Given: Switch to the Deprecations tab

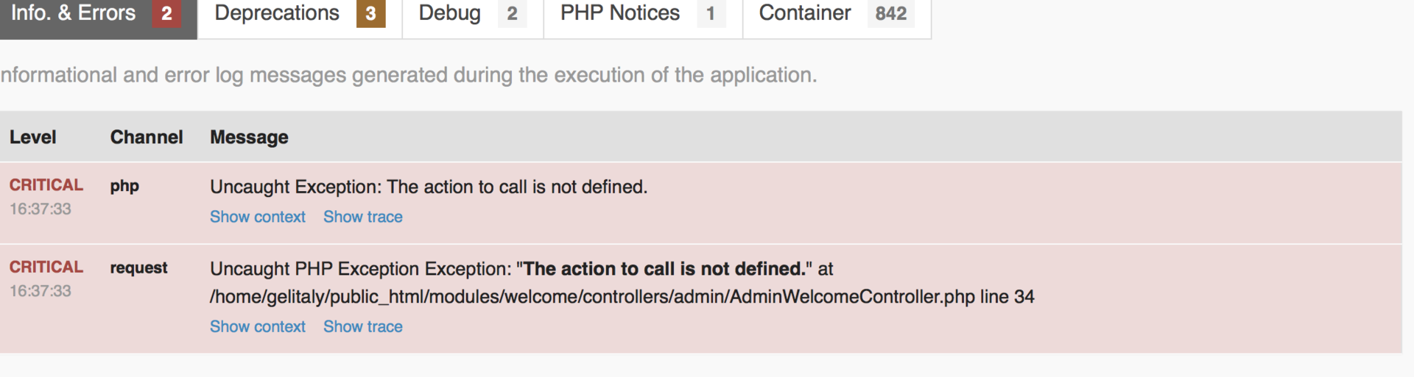Looking at the screenshot, I should coord(277,13).
